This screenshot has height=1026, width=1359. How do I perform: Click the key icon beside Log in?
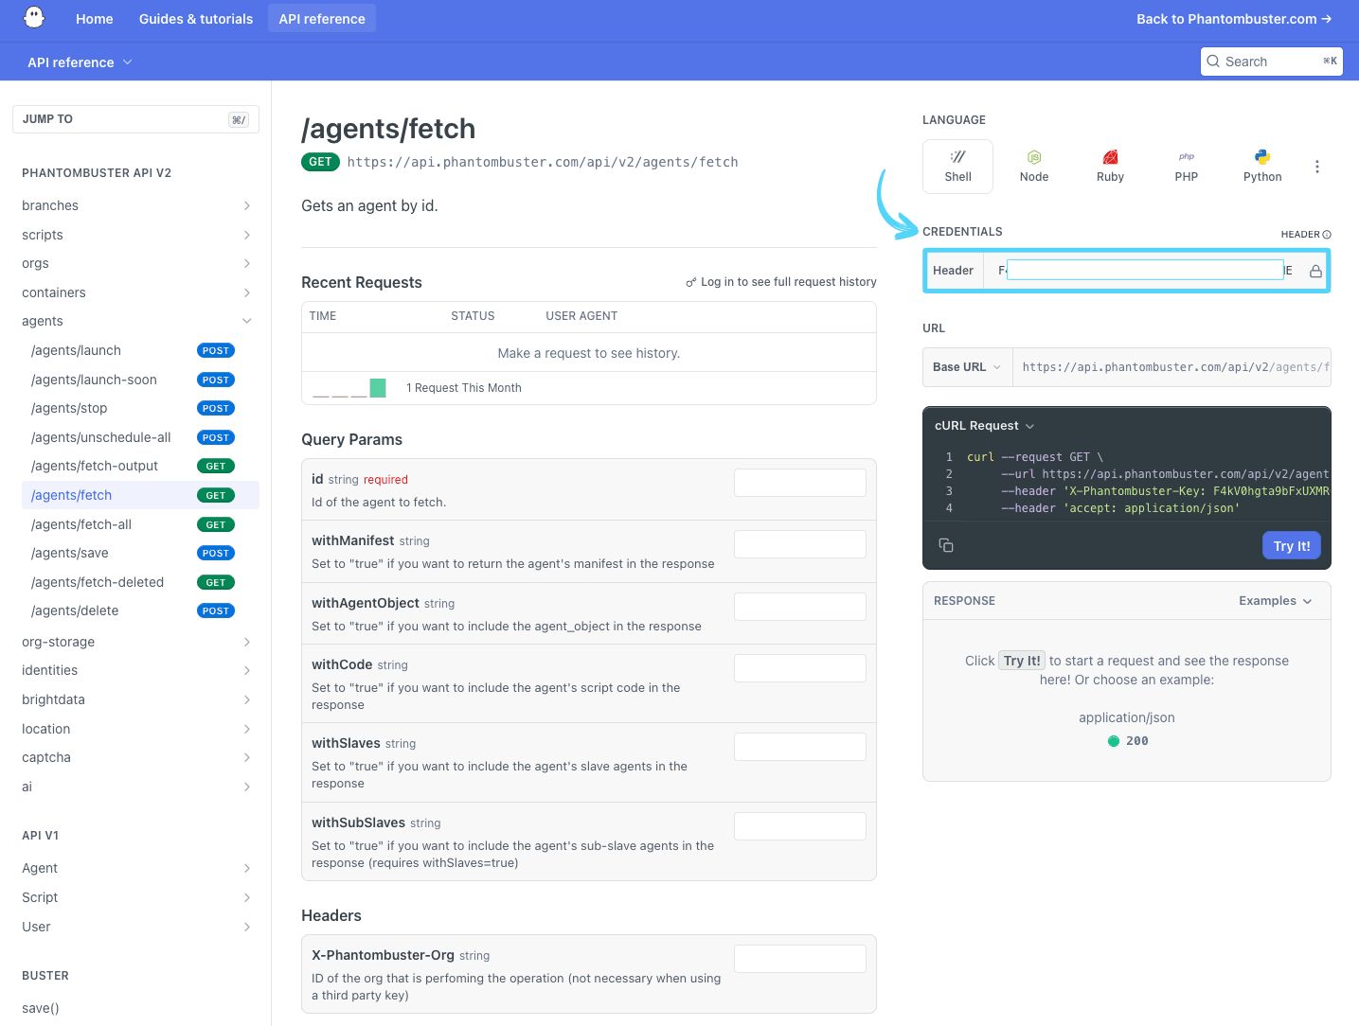tap(691, 282)
